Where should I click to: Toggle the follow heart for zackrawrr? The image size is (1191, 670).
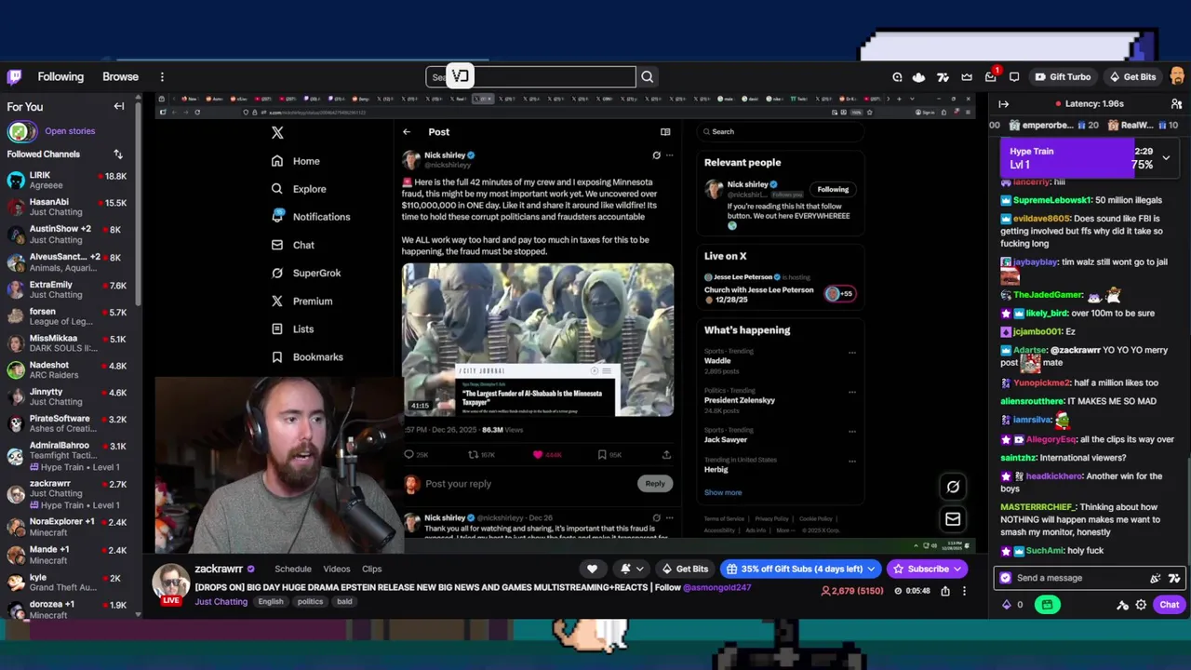(592, 569)
